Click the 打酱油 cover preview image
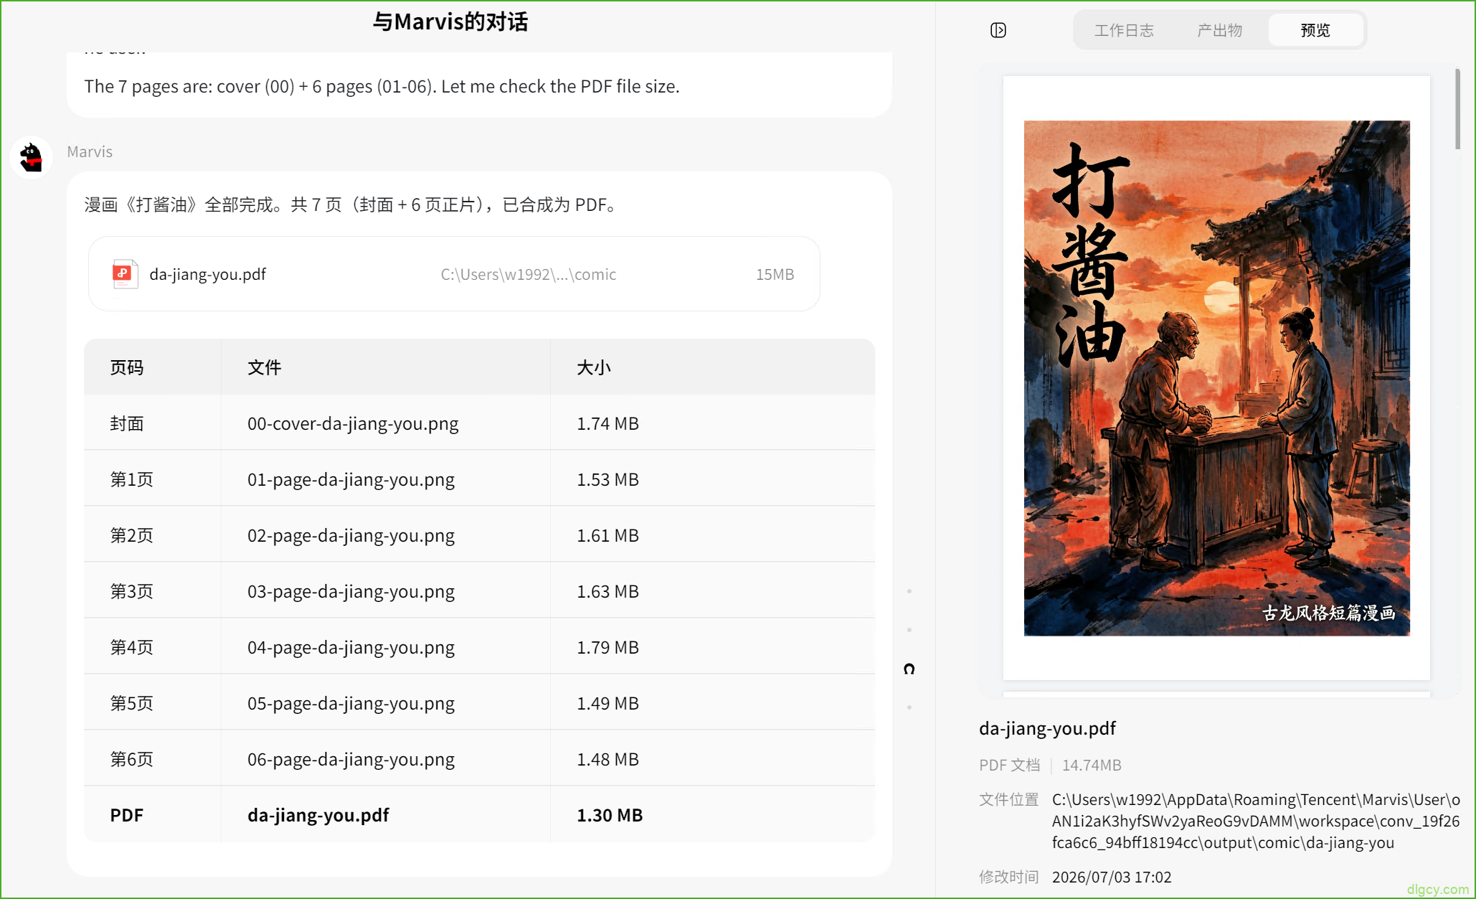1476x899 pixels. [1216, 378]
